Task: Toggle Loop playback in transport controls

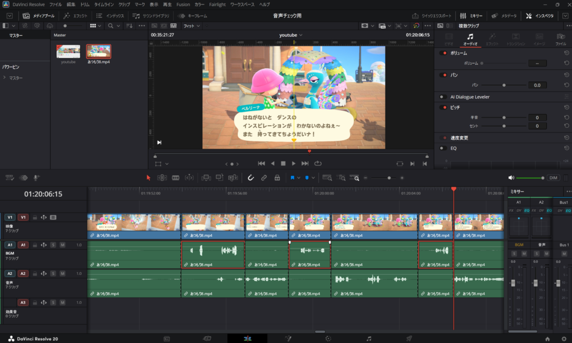Action: pos(318,164)
